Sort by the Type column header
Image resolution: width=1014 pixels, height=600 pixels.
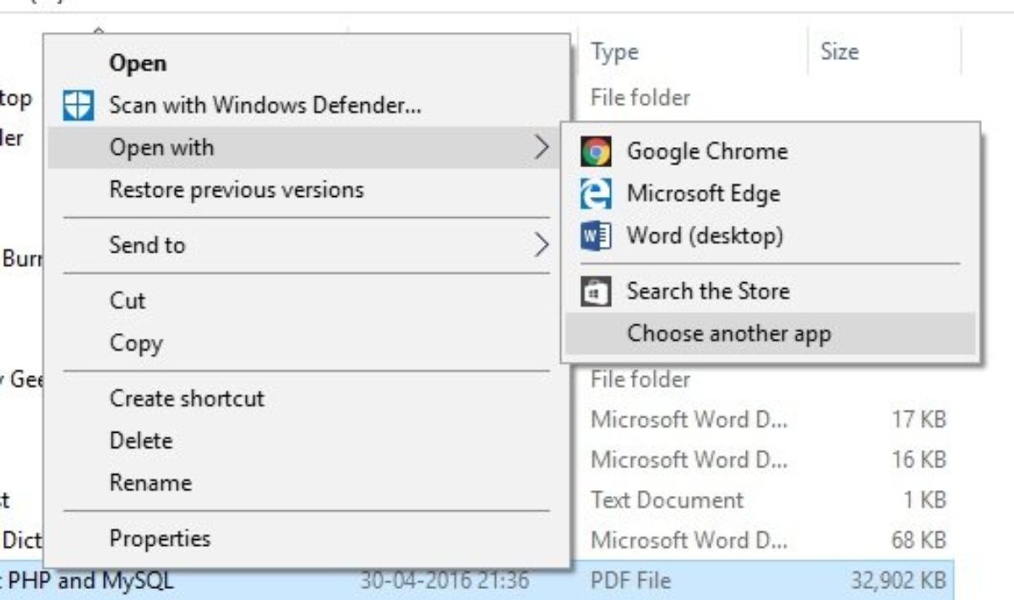coord(613,52)
